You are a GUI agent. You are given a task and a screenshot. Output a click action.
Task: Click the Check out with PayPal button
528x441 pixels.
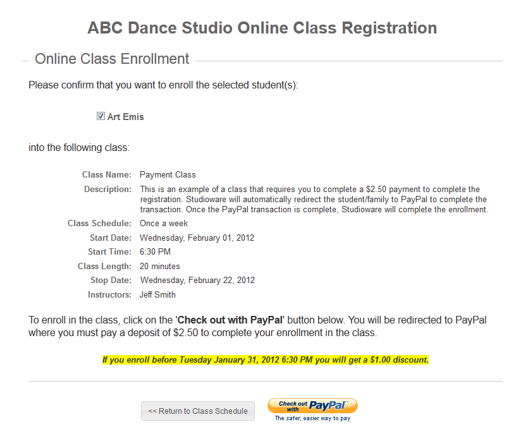[312, 406]
